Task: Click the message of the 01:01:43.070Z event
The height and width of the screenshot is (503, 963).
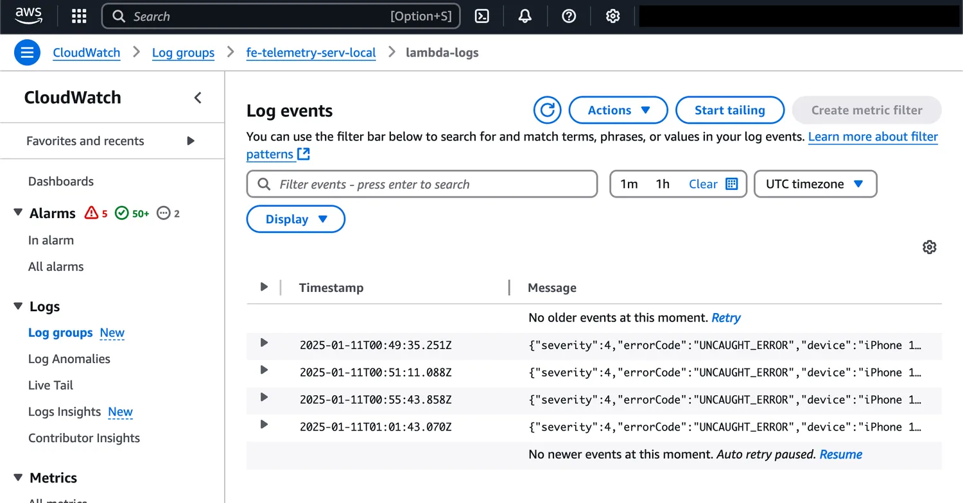Action: pos(725,427)
